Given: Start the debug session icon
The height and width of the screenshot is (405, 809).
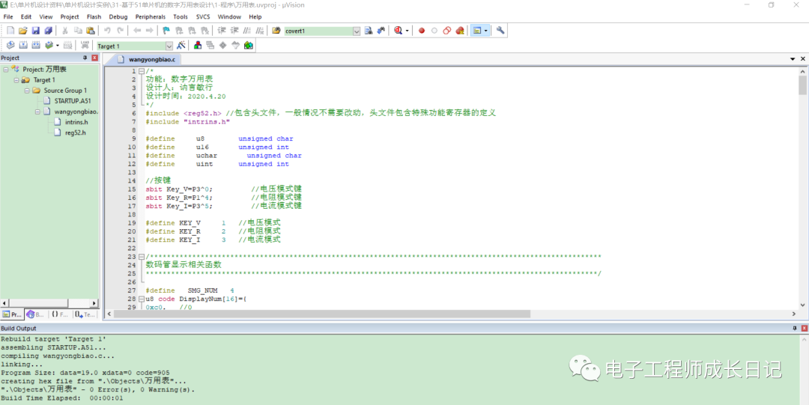Looking at the screenshot, I should pyautogui.click(x=398, y=31).
